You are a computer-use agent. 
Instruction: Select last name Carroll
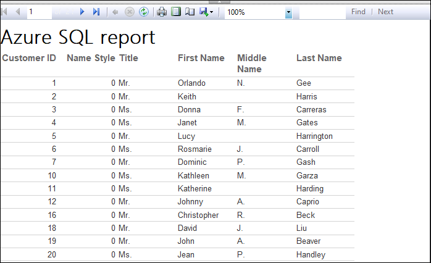[x=308, y=149]
